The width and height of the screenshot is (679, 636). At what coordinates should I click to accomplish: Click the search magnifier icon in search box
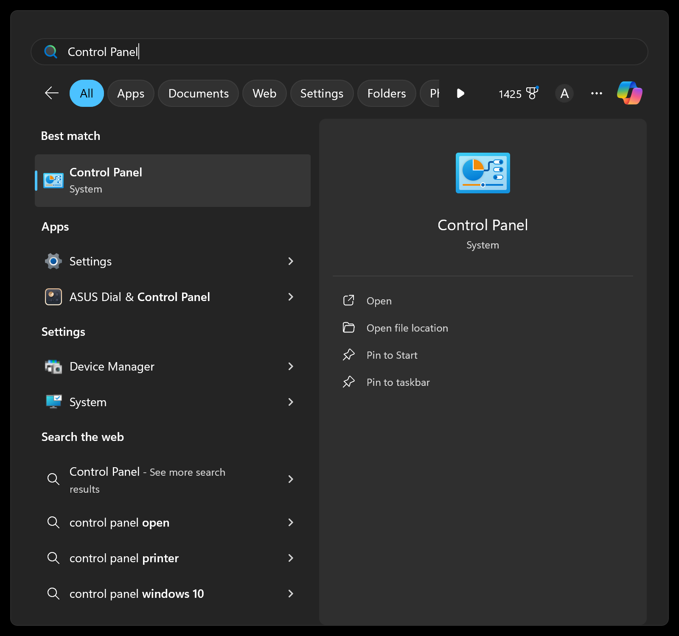tap(51, 52)
